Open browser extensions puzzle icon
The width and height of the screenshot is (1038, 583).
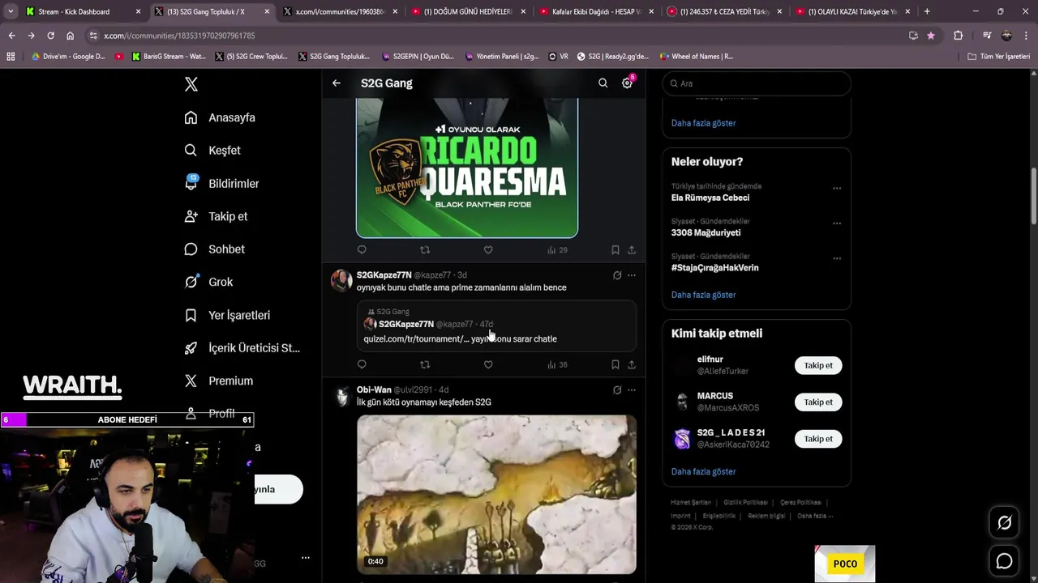tap(958, 36)
